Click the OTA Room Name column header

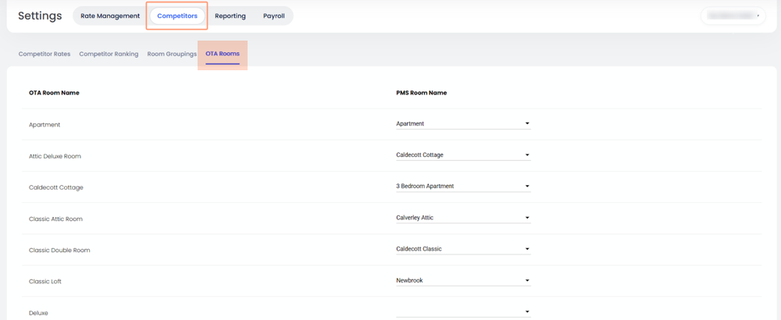(54, 93)
